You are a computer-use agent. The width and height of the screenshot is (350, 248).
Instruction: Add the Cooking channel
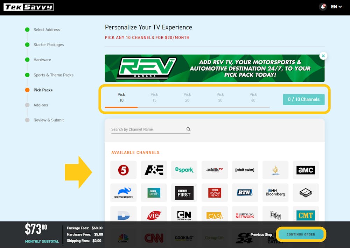coord(184,238)
